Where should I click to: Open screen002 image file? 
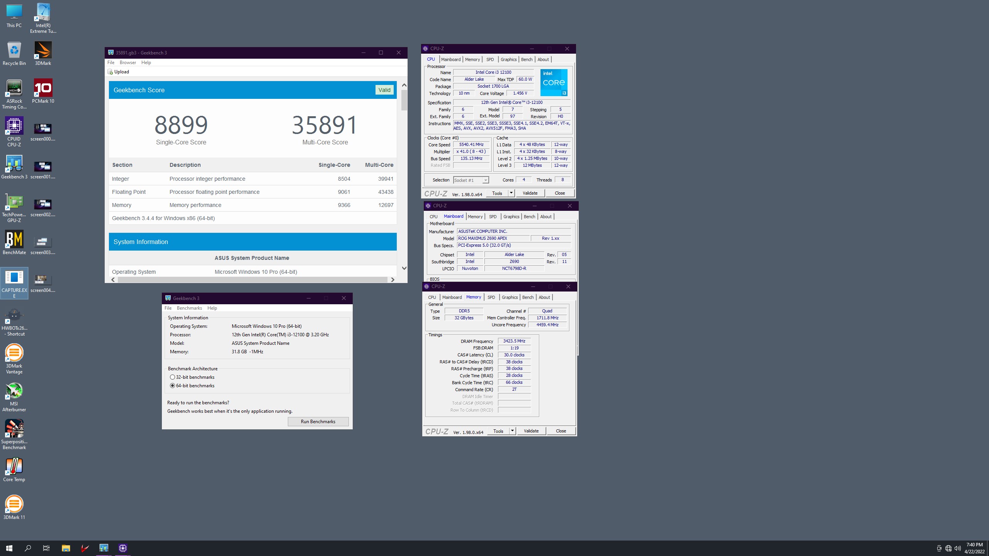(43, 208)
